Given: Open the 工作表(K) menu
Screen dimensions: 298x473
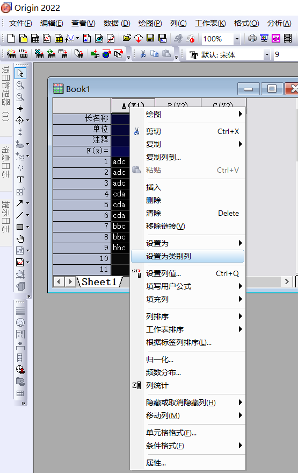Looking at the screenshot, I should [210, 23].
